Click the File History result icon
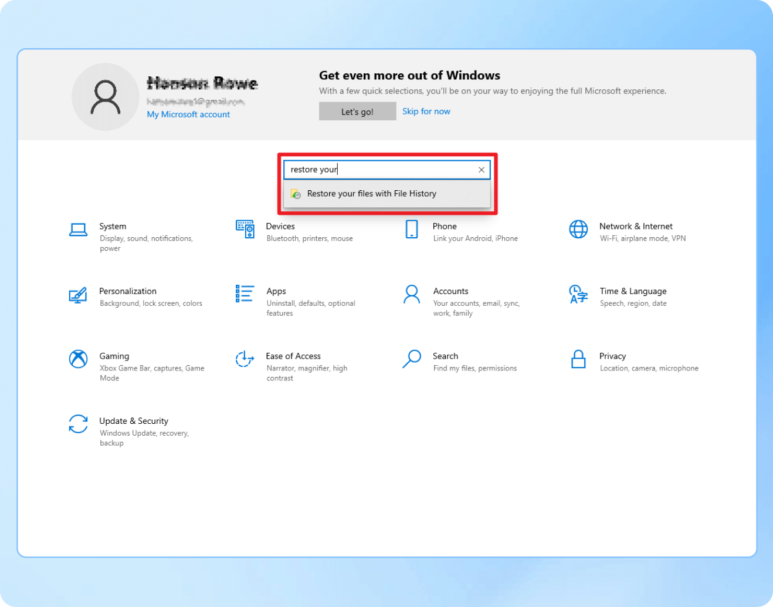Image resolution: width=773 pixels, height=607 pixels. tap(296, 194)
